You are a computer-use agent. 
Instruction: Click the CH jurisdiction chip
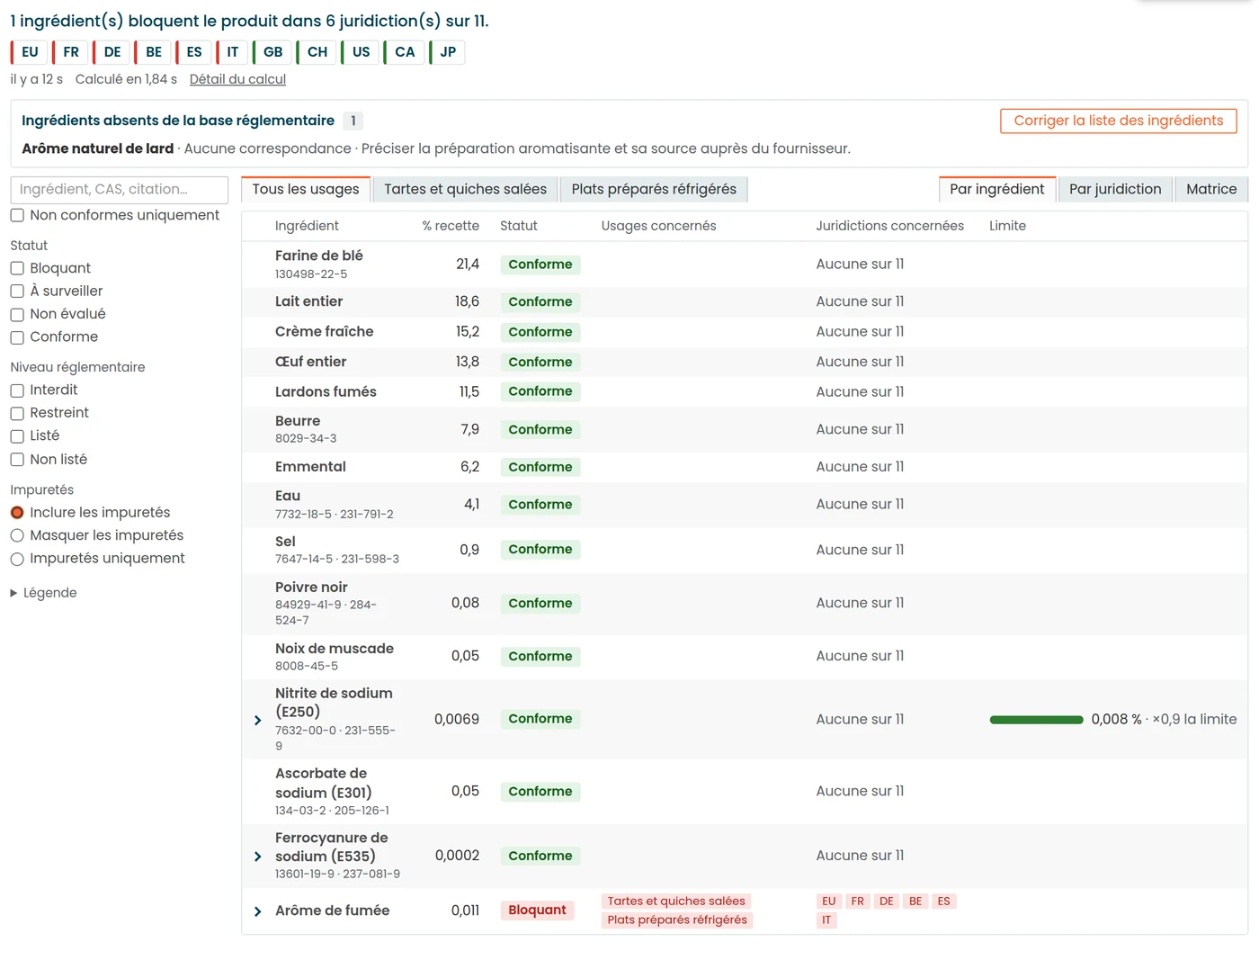(x=317, y=52)
